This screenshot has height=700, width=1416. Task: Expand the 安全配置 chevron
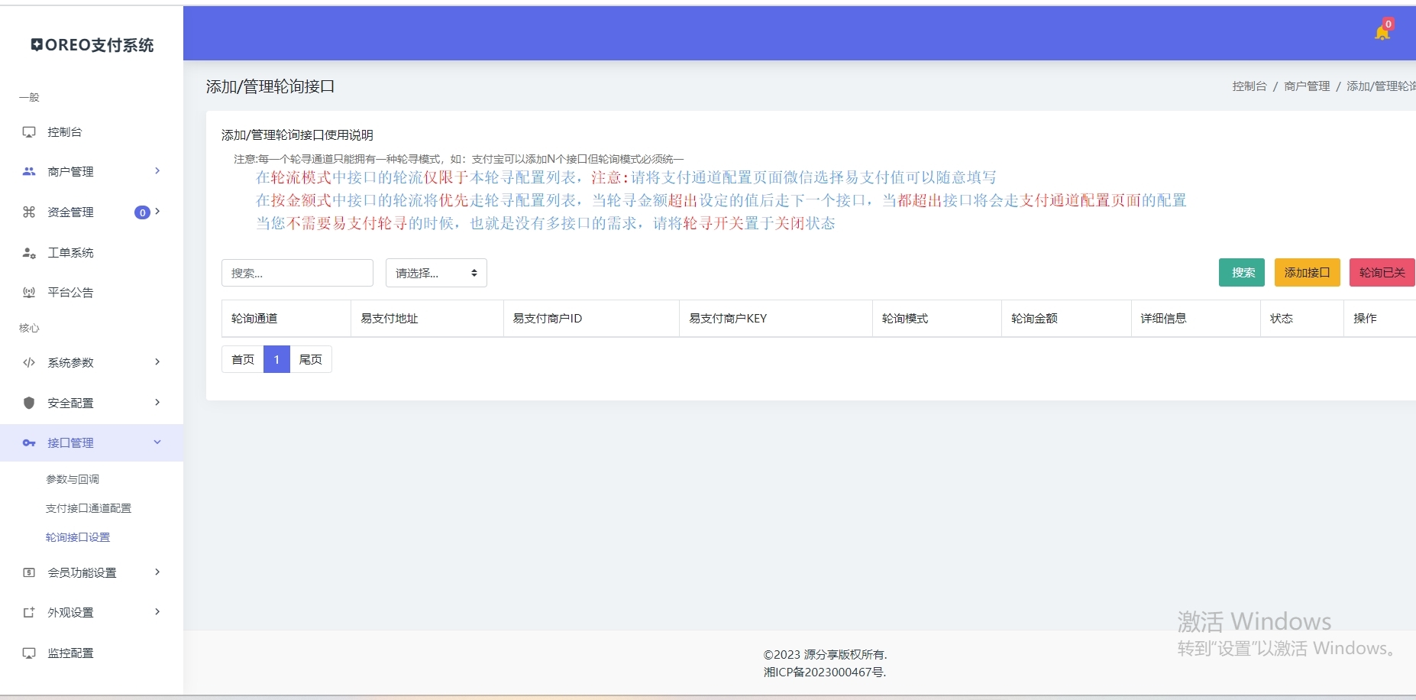[x=157, y=402]
